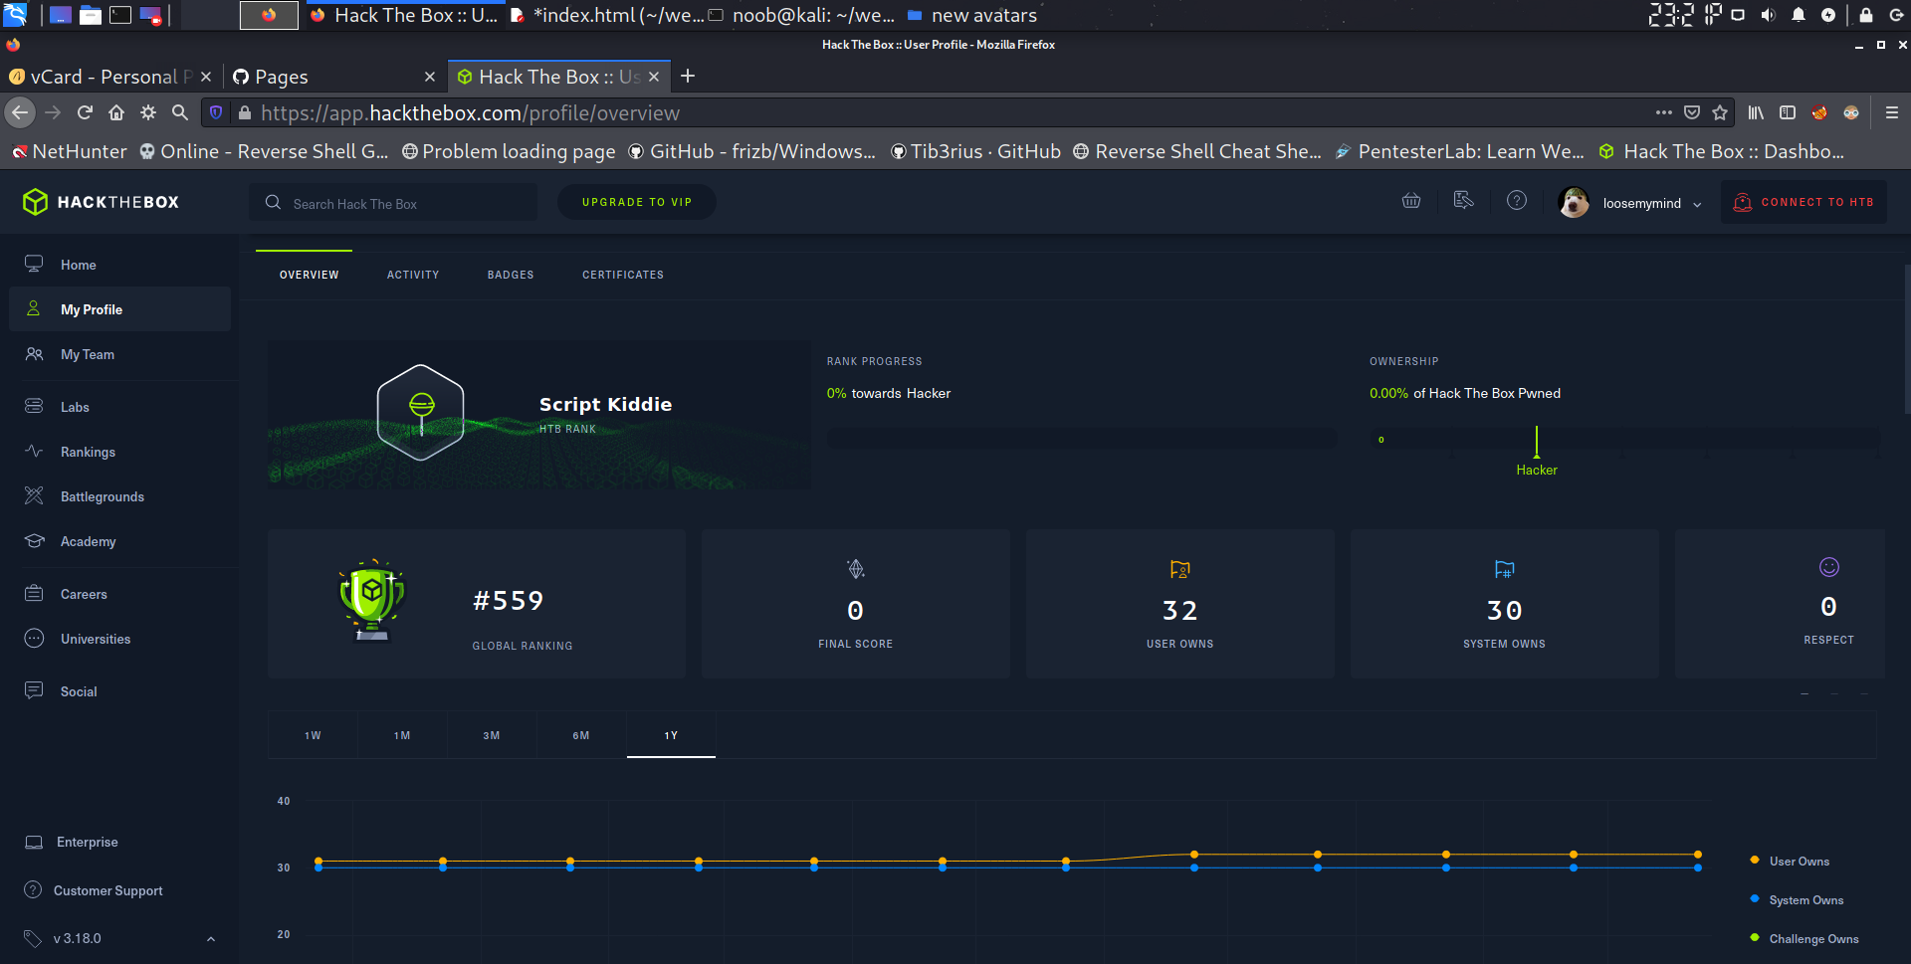Click the rank progress bar

coord(1082,438)
